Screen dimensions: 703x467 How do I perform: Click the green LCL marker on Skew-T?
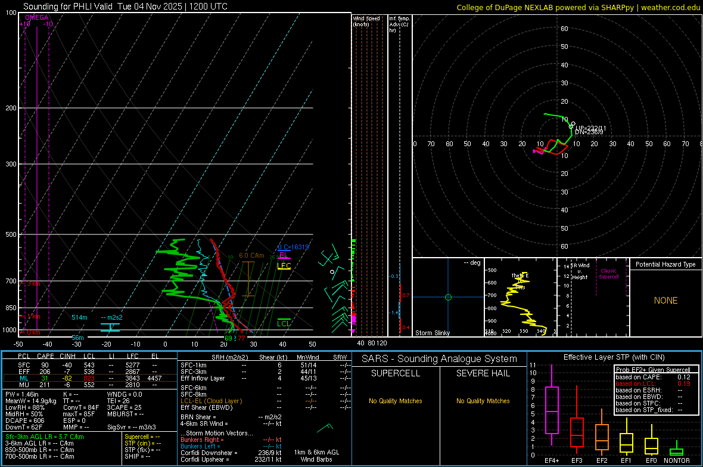pos(284,323)
